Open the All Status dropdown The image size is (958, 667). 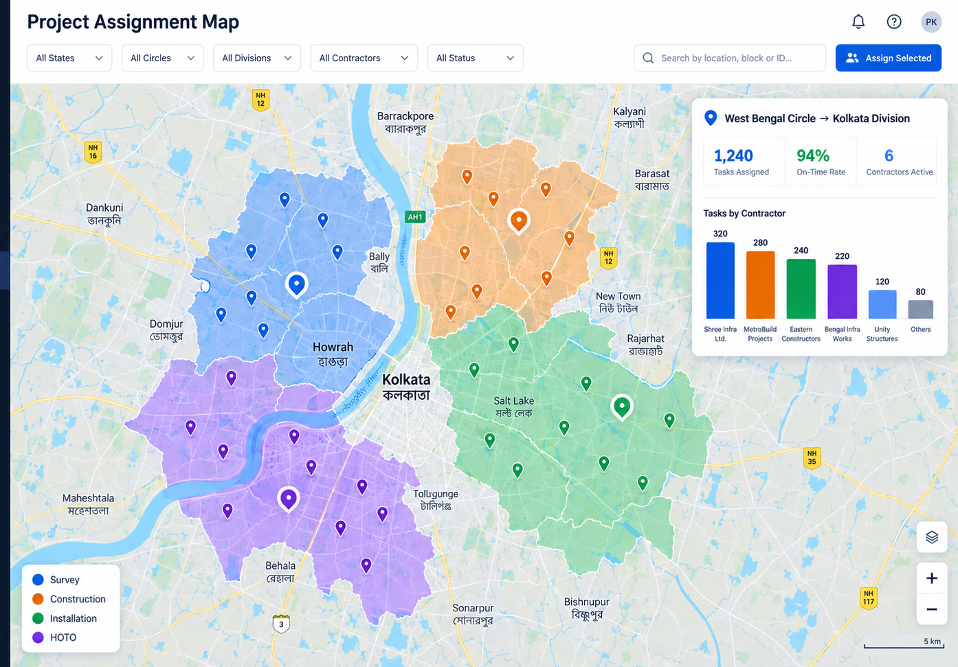[475, 58]
